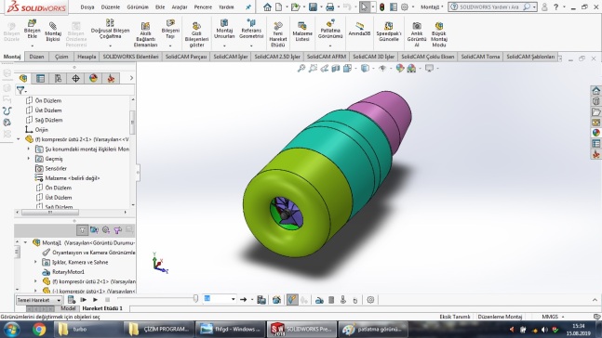This screenshot has width=602, height=338.
Task: Select Doğrusal Bileşen Çoğaltma pattern tool
Action: coord(110,30)
